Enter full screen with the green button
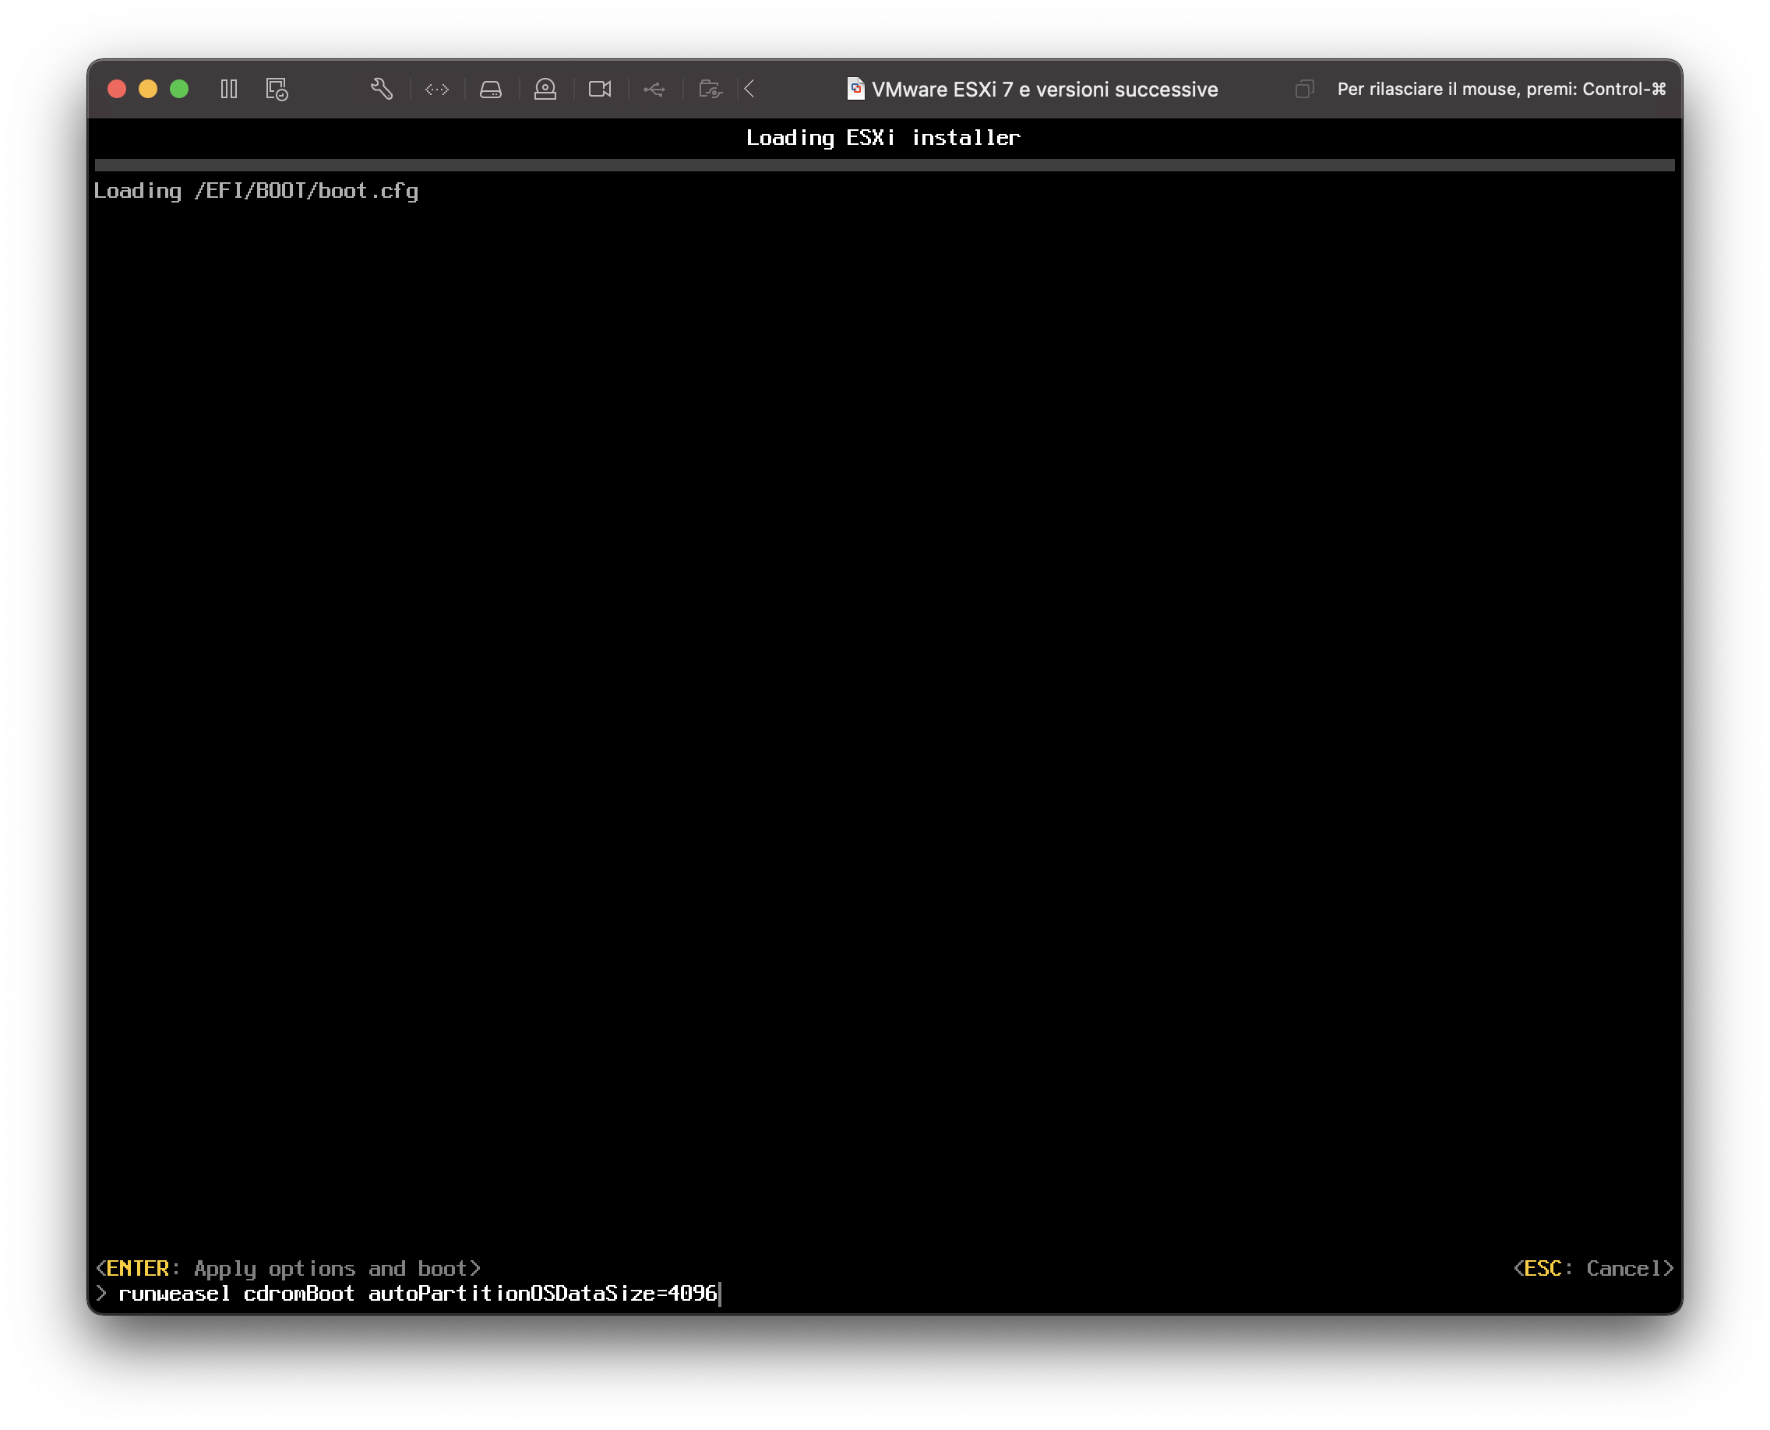The height and width of the screenshot is (1430, 1770). pyautogui.click(x=179, y=89)
